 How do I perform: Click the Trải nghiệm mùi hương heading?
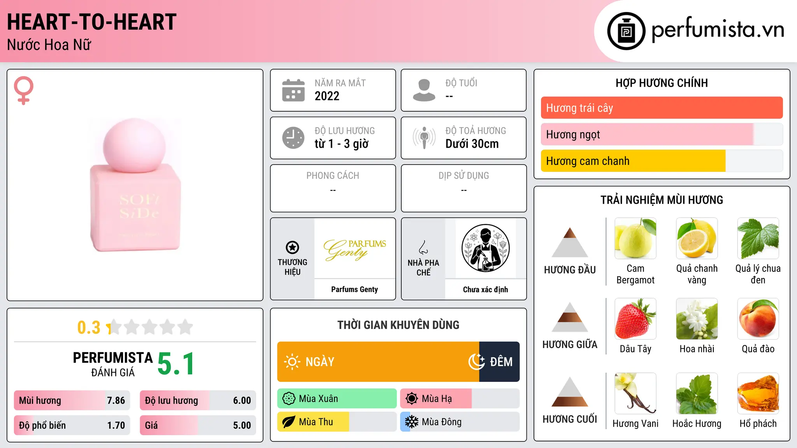click(662, 200)
